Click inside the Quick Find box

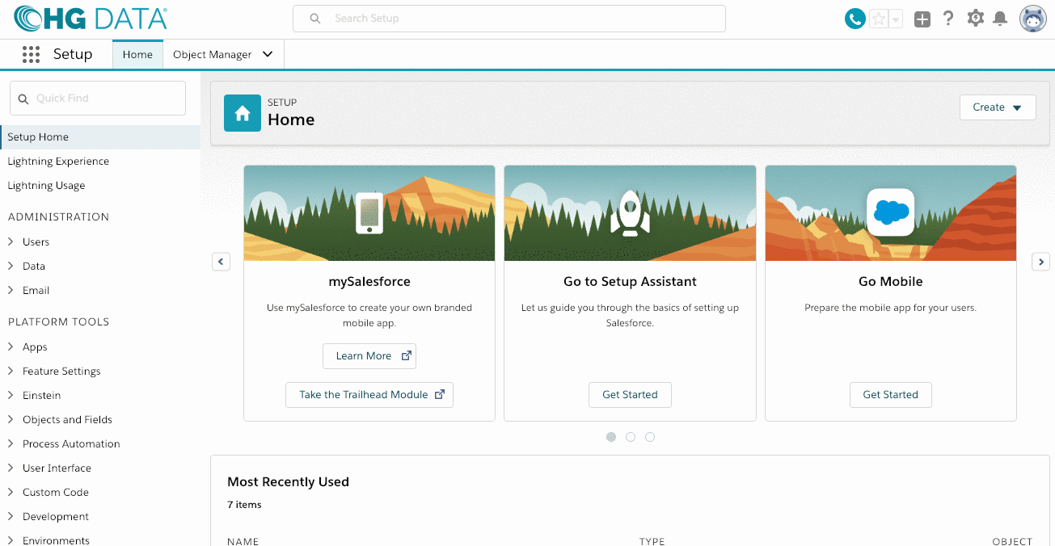coord(98,99)
